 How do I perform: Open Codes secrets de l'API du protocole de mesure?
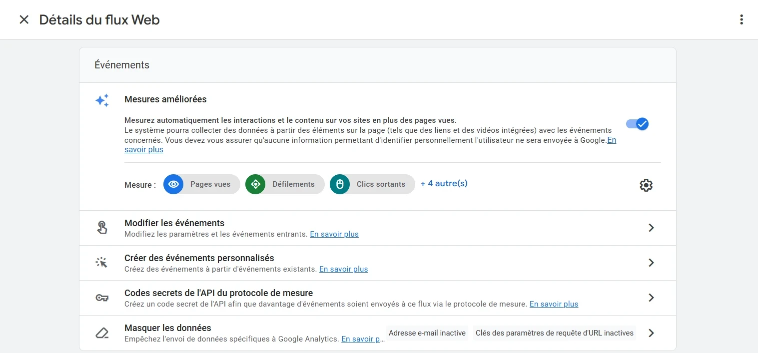point(651,297)
